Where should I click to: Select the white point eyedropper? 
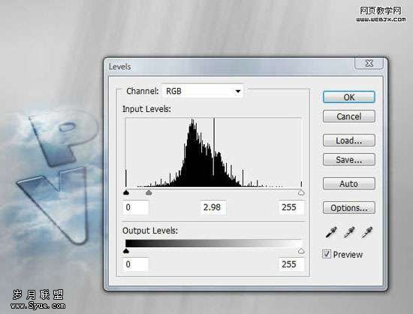click(x=367, y=232)
